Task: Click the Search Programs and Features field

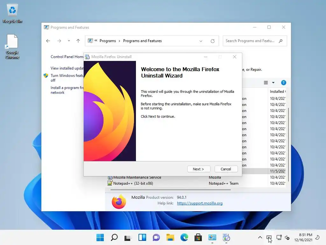Action: point(255,41)
